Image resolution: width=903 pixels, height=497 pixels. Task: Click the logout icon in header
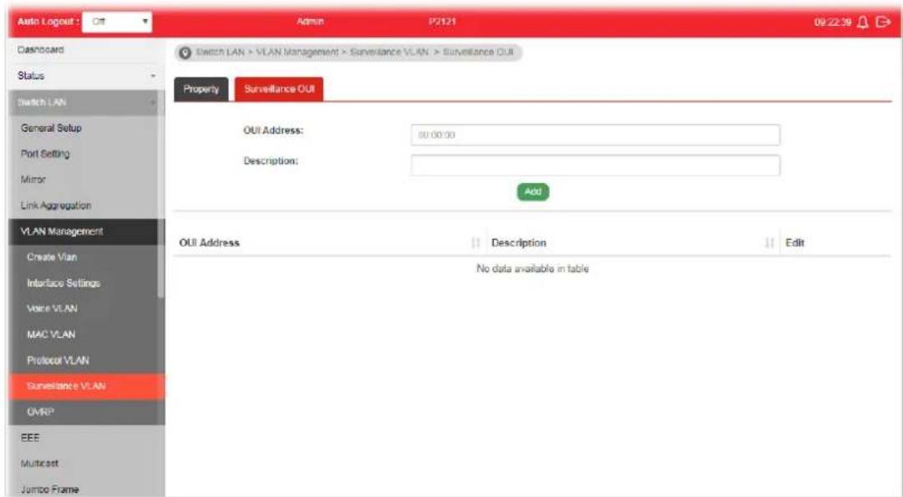coord(882,22)
